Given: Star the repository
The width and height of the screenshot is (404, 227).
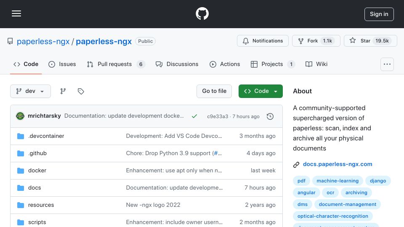Looking at the screenshot, I should point(370,41).
